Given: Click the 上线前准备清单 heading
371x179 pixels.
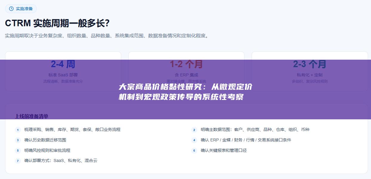Looking at the screenshot, I should point(32,116).
